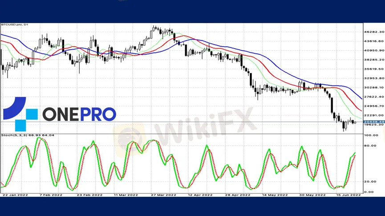The image size is (385, 216).
Task: Select the 28 Apr 2022 date label
Action: coord(239,195)
